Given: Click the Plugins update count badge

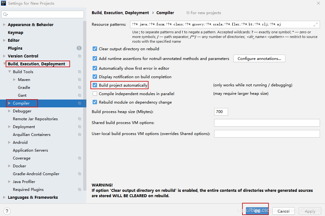Looking at the screenshot, I should pyautogui.click(x=79, y=48).
